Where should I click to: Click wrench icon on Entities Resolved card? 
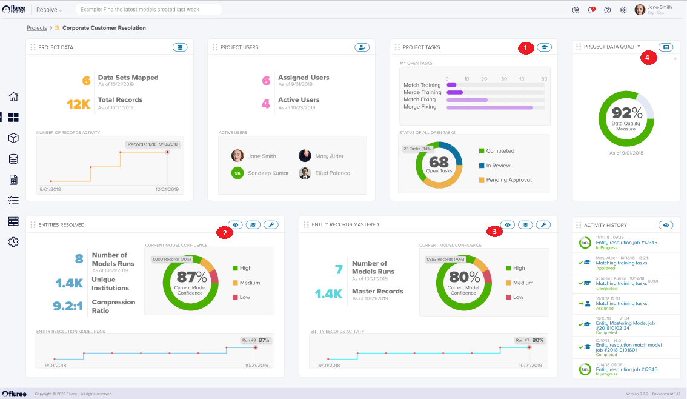[x=271, y=225]
